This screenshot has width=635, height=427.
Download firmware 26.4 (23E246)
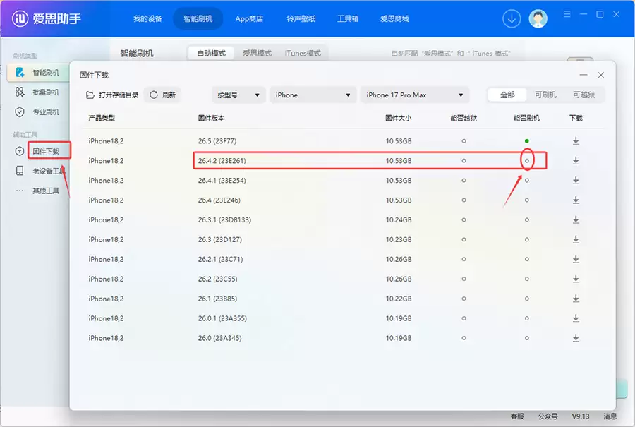tap(576, 200)
